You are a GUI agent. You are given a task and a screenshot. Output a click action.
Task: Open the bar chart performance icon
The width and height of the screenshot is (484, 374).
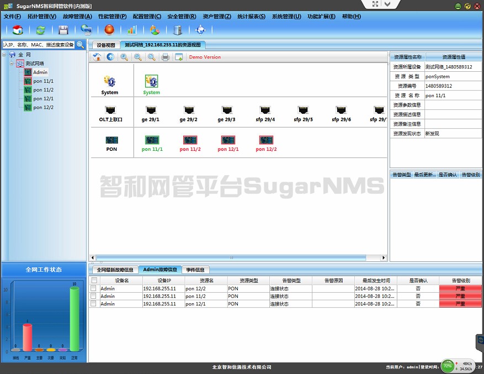tap(132, 30)
